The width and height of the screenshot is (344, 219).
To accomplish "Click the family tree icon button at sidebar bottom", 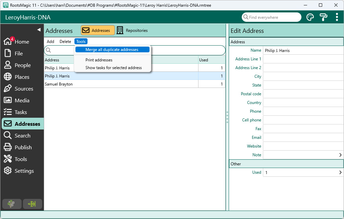I will (12, 204).
